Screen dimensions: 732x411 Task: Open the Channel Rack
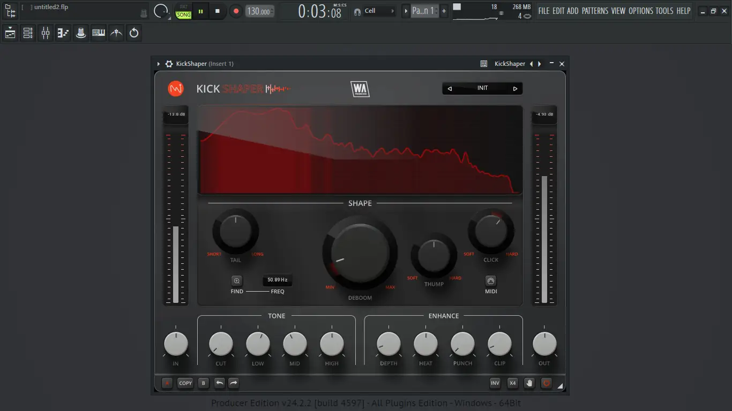27,33
